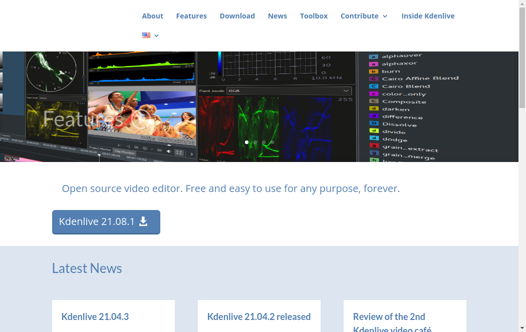Select the third carousel slide dot

[264, 142]
